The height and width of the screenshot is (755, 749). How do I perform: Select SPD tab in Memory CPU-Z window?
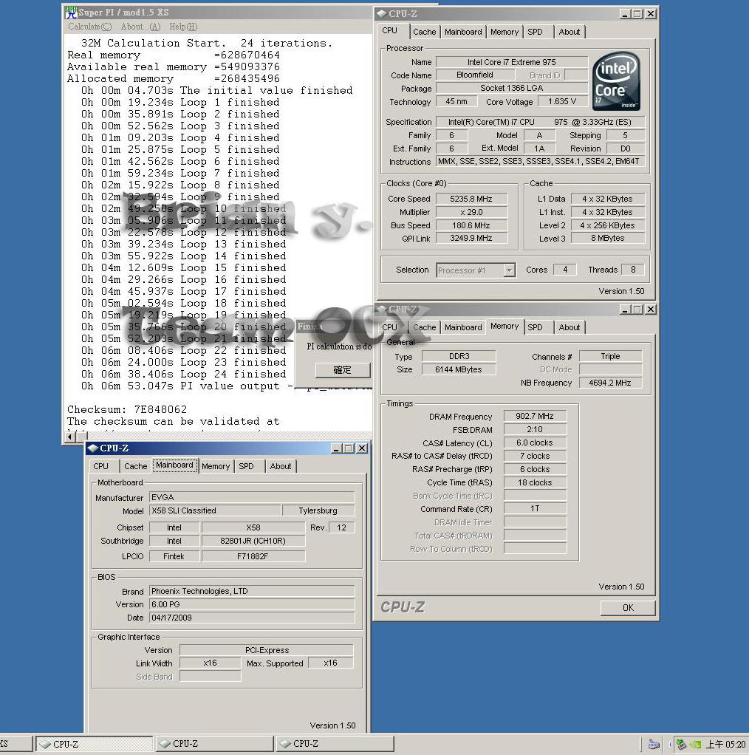pos(535,327)
